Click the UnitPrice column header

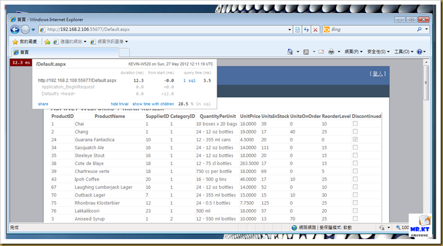(250, 116)
